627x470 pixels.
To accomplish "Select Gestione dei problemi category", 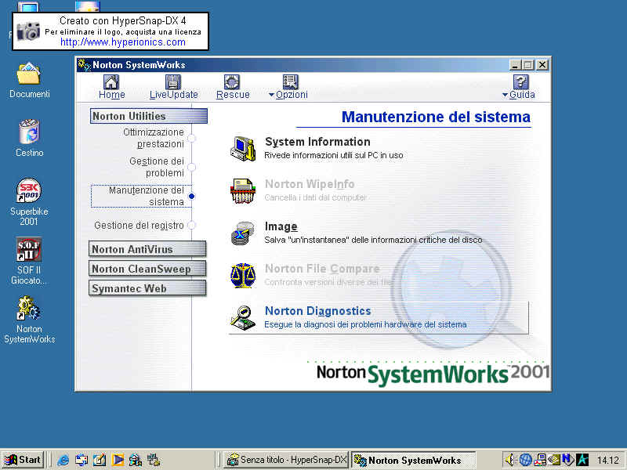I will 157,167.
